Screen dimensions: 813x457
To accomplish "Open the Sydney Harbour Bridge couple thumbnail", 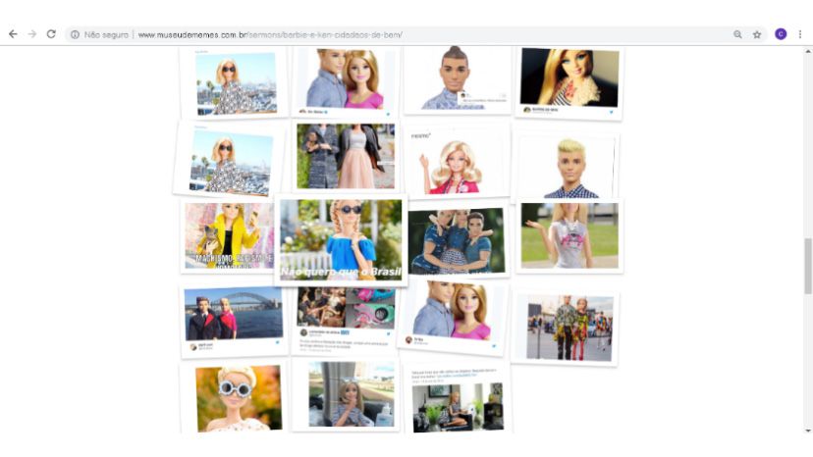I will (234, 321).
